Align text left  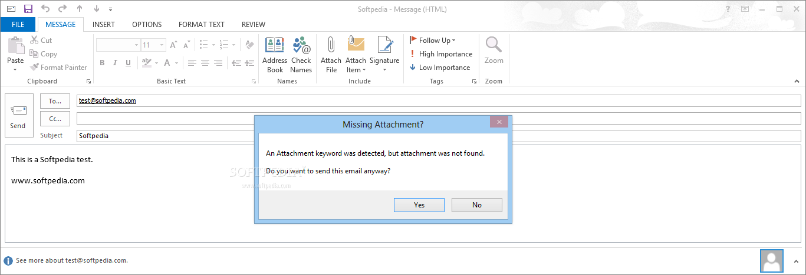pos(192,63)
